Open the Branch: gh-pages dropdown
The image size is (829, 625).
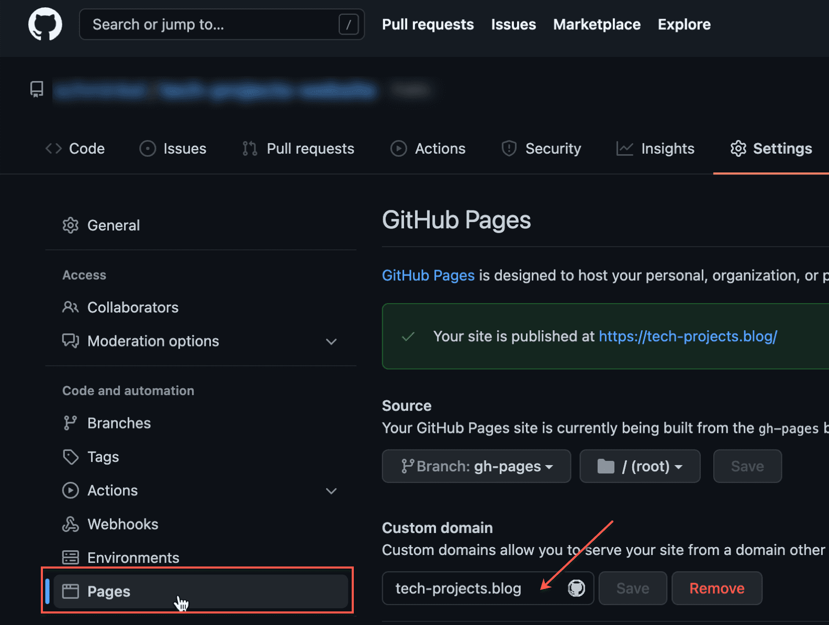476,466
